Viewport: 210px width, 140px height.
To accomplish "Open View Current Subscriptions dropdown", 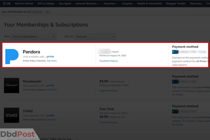I will pos(34,36).
